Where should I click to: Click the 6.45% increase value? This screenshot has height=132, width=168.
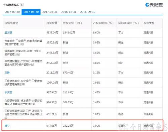coord(122,126)
